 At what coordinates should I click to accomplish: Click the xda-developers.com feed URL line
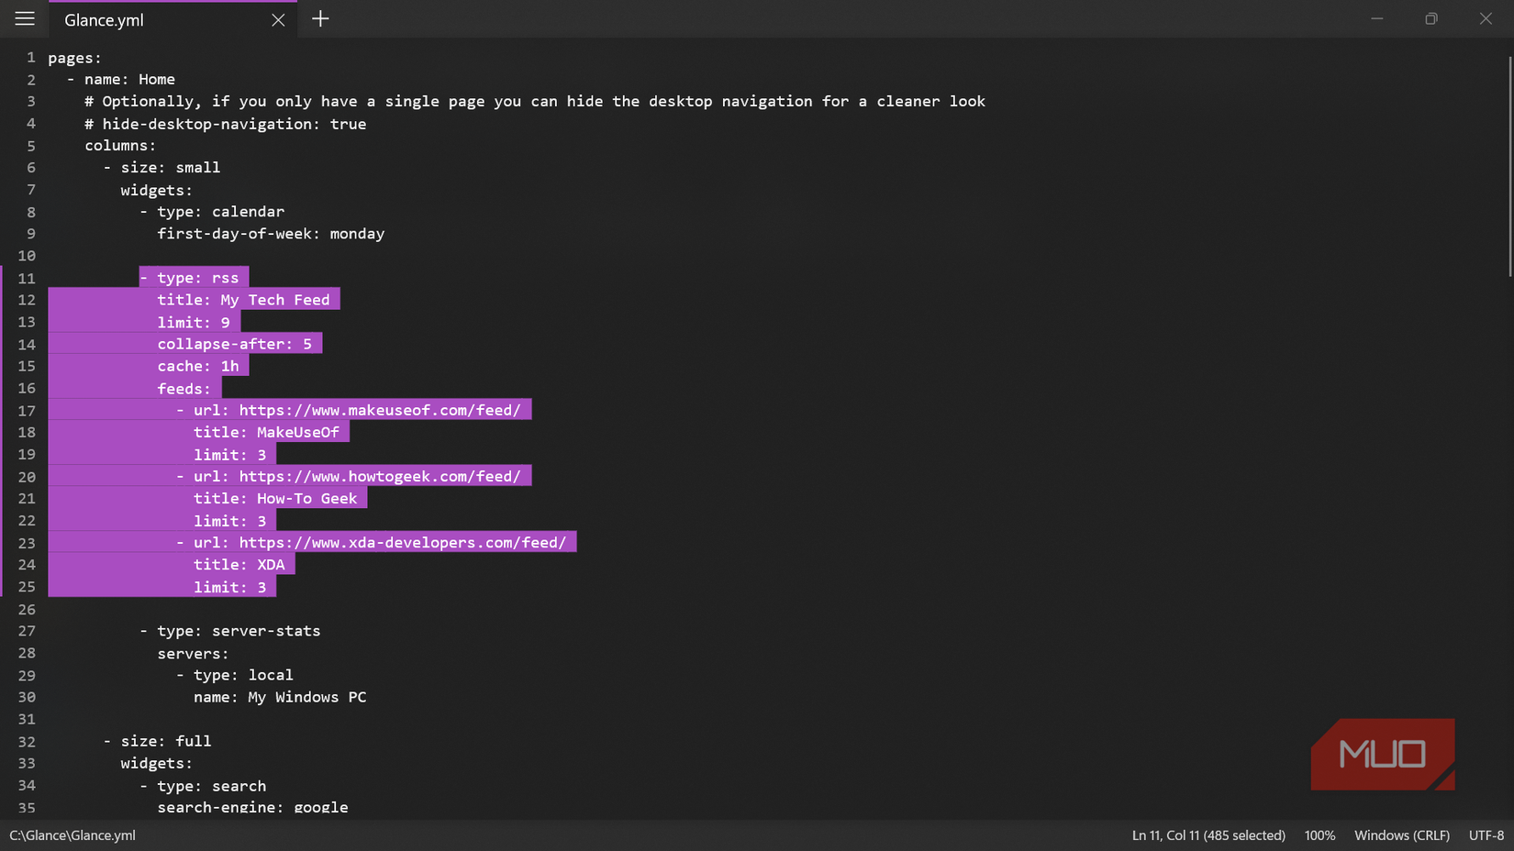372,543
